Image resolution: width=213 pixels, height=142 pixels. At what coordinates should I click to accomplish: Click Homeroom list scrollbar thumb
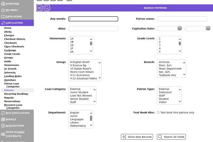(91, 44)
